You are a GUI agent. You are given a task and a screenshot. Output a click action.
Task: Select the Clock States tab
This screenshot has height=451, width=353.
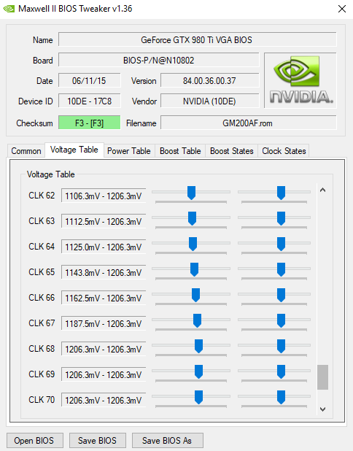tap(284, 151)
